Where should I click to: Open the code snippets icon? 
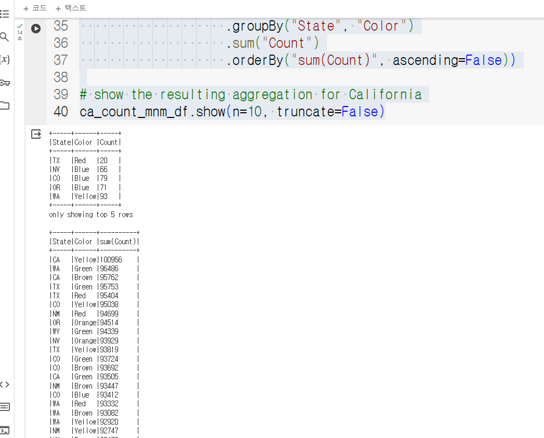point(5,384)
